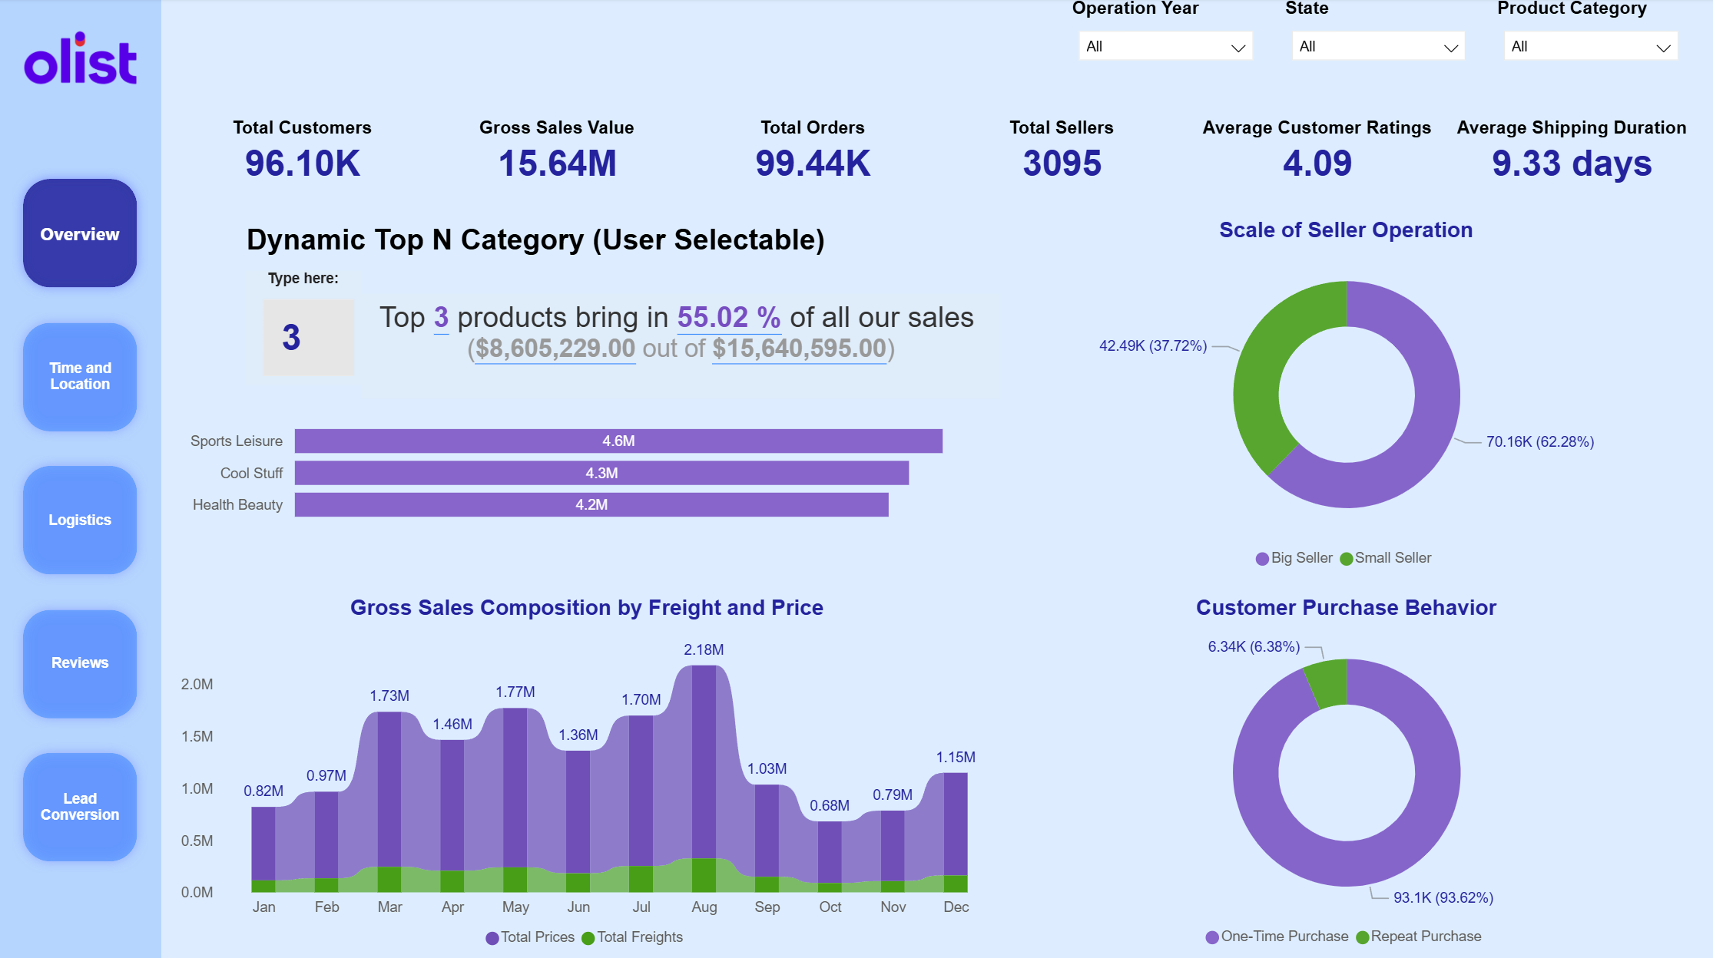This screenshot has width=1713, height=958.
Task: Open the Product Category dropdown
Action: click(1589, 47)
